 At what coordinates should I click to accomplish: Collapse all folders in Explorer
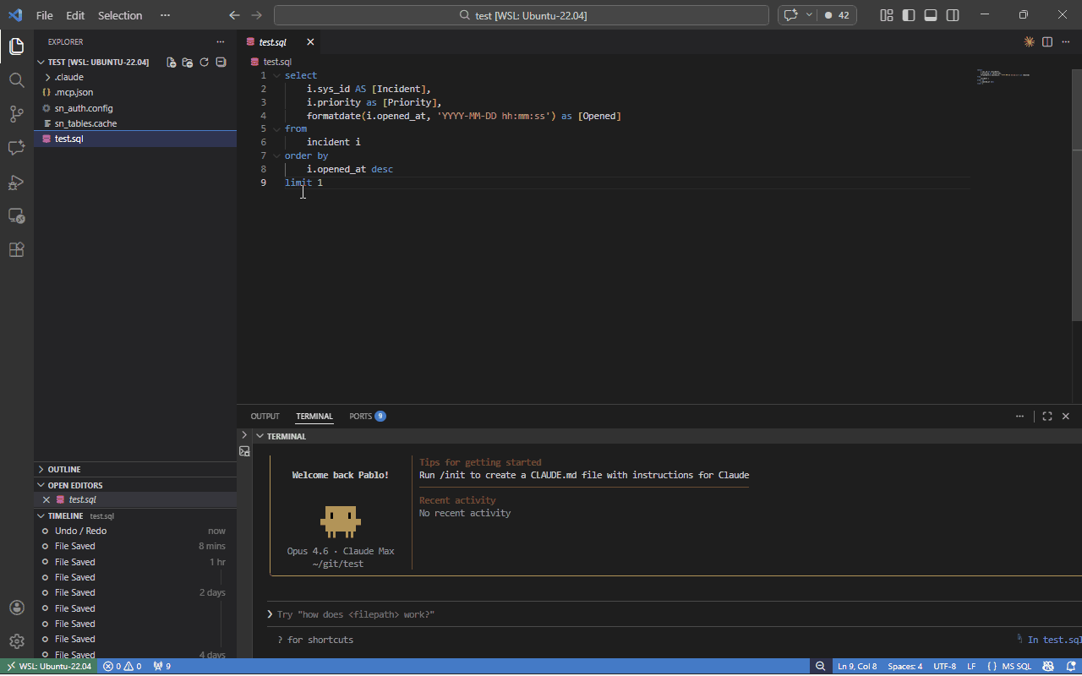tap(221, 63)
